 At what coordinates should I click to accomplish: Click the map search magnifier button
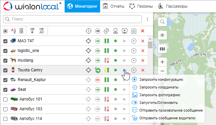pyautogui.click(x=162, y=22)
